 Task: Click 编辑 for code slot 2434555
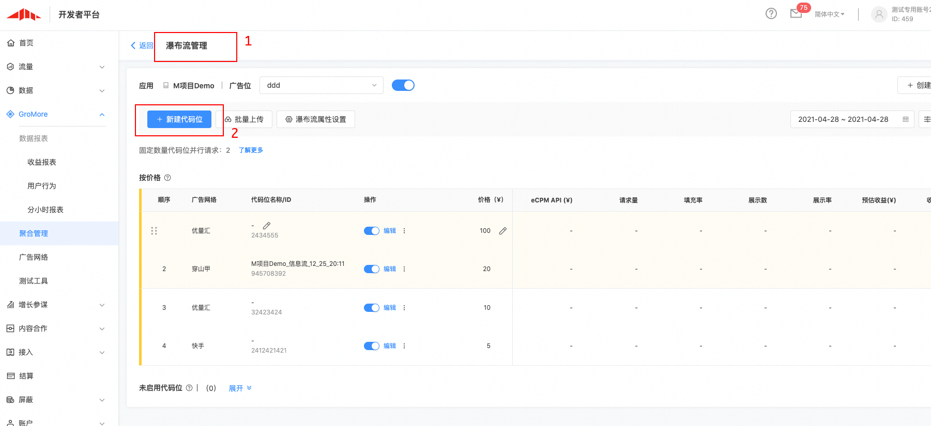coord(390,231)
